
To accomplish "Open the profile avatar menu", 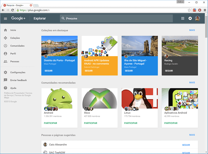I will click(x=197, y=18).
